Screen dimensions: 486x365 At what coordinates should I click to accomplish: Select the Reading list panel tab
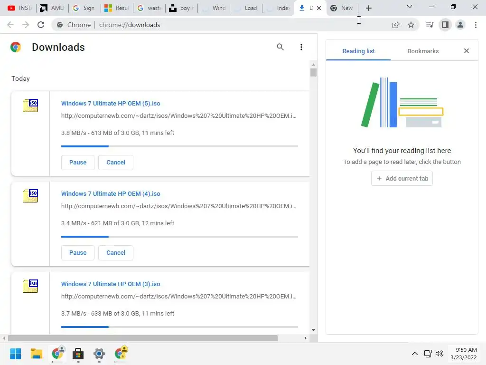tap(358, 51)
